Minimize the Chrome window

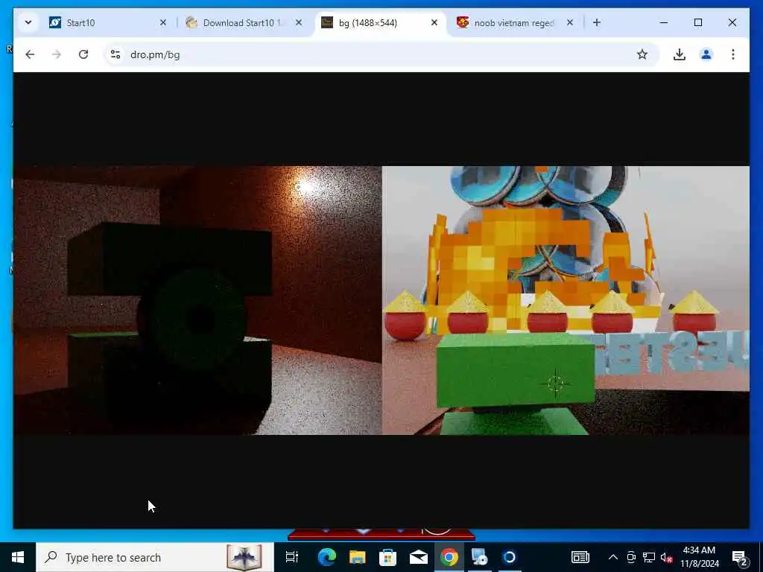(x=664, y=22)
